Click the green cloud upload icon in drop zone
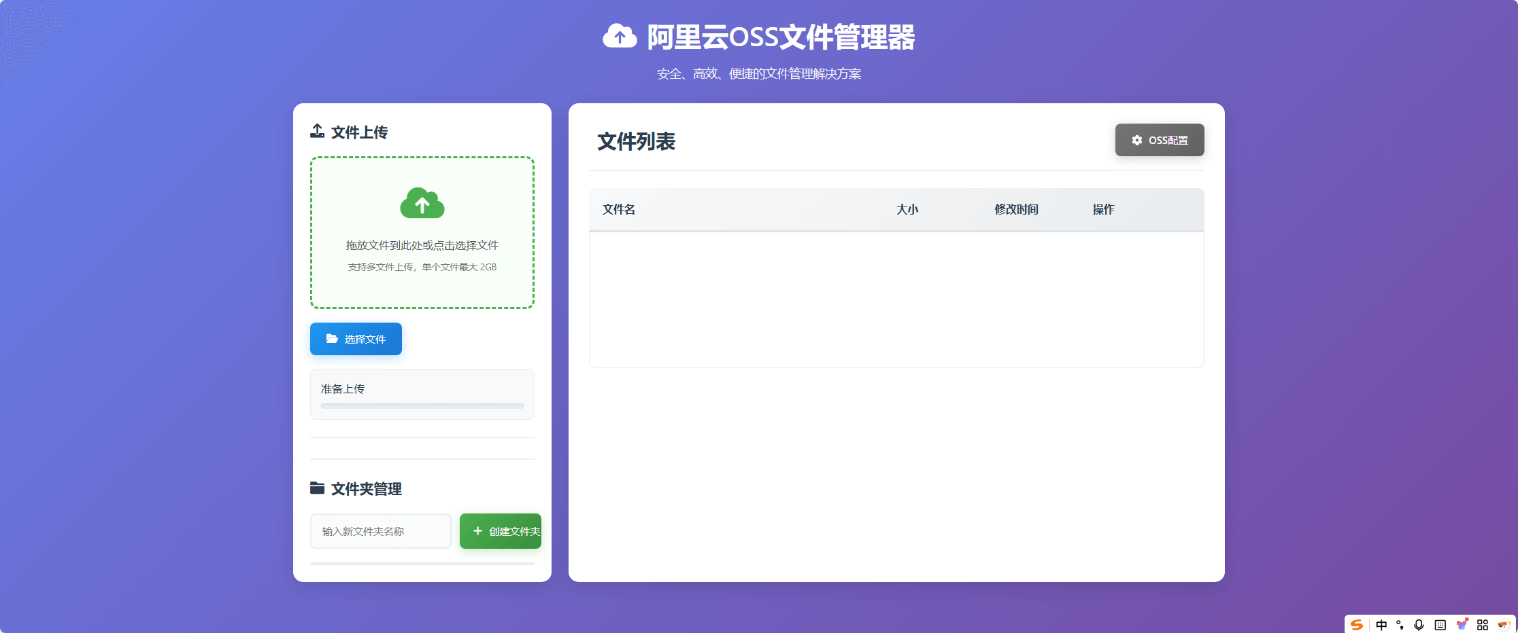The height and width of the screenshot is (633, 1518). tap(422, 204)
